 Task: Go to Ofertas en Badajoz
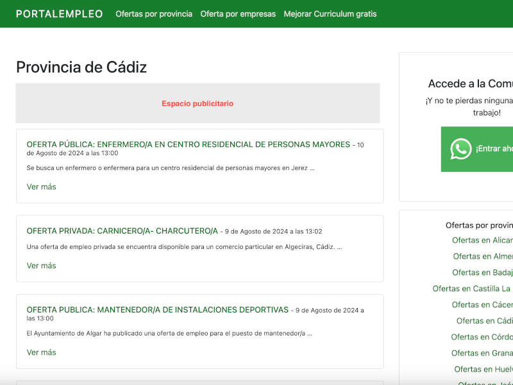click(x=482, y=273)
